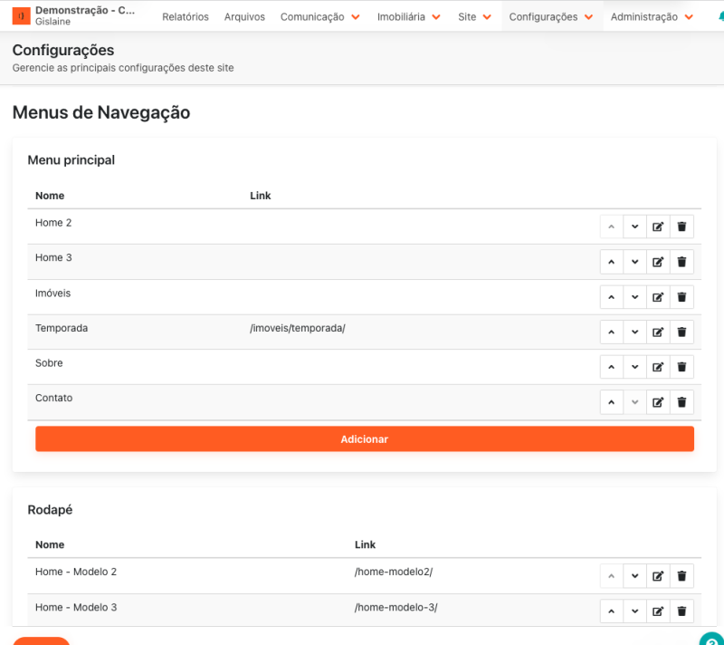Viewport: 724px width, 645px height.
Task: Open the Administração dropdown menu
Action: pyautogui.click(x=651, y=17)
